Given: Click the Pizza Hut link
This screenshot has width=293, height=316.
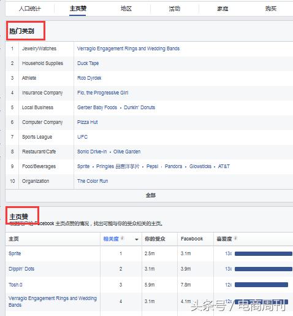Looking at the screenshot, I should 88,122.
